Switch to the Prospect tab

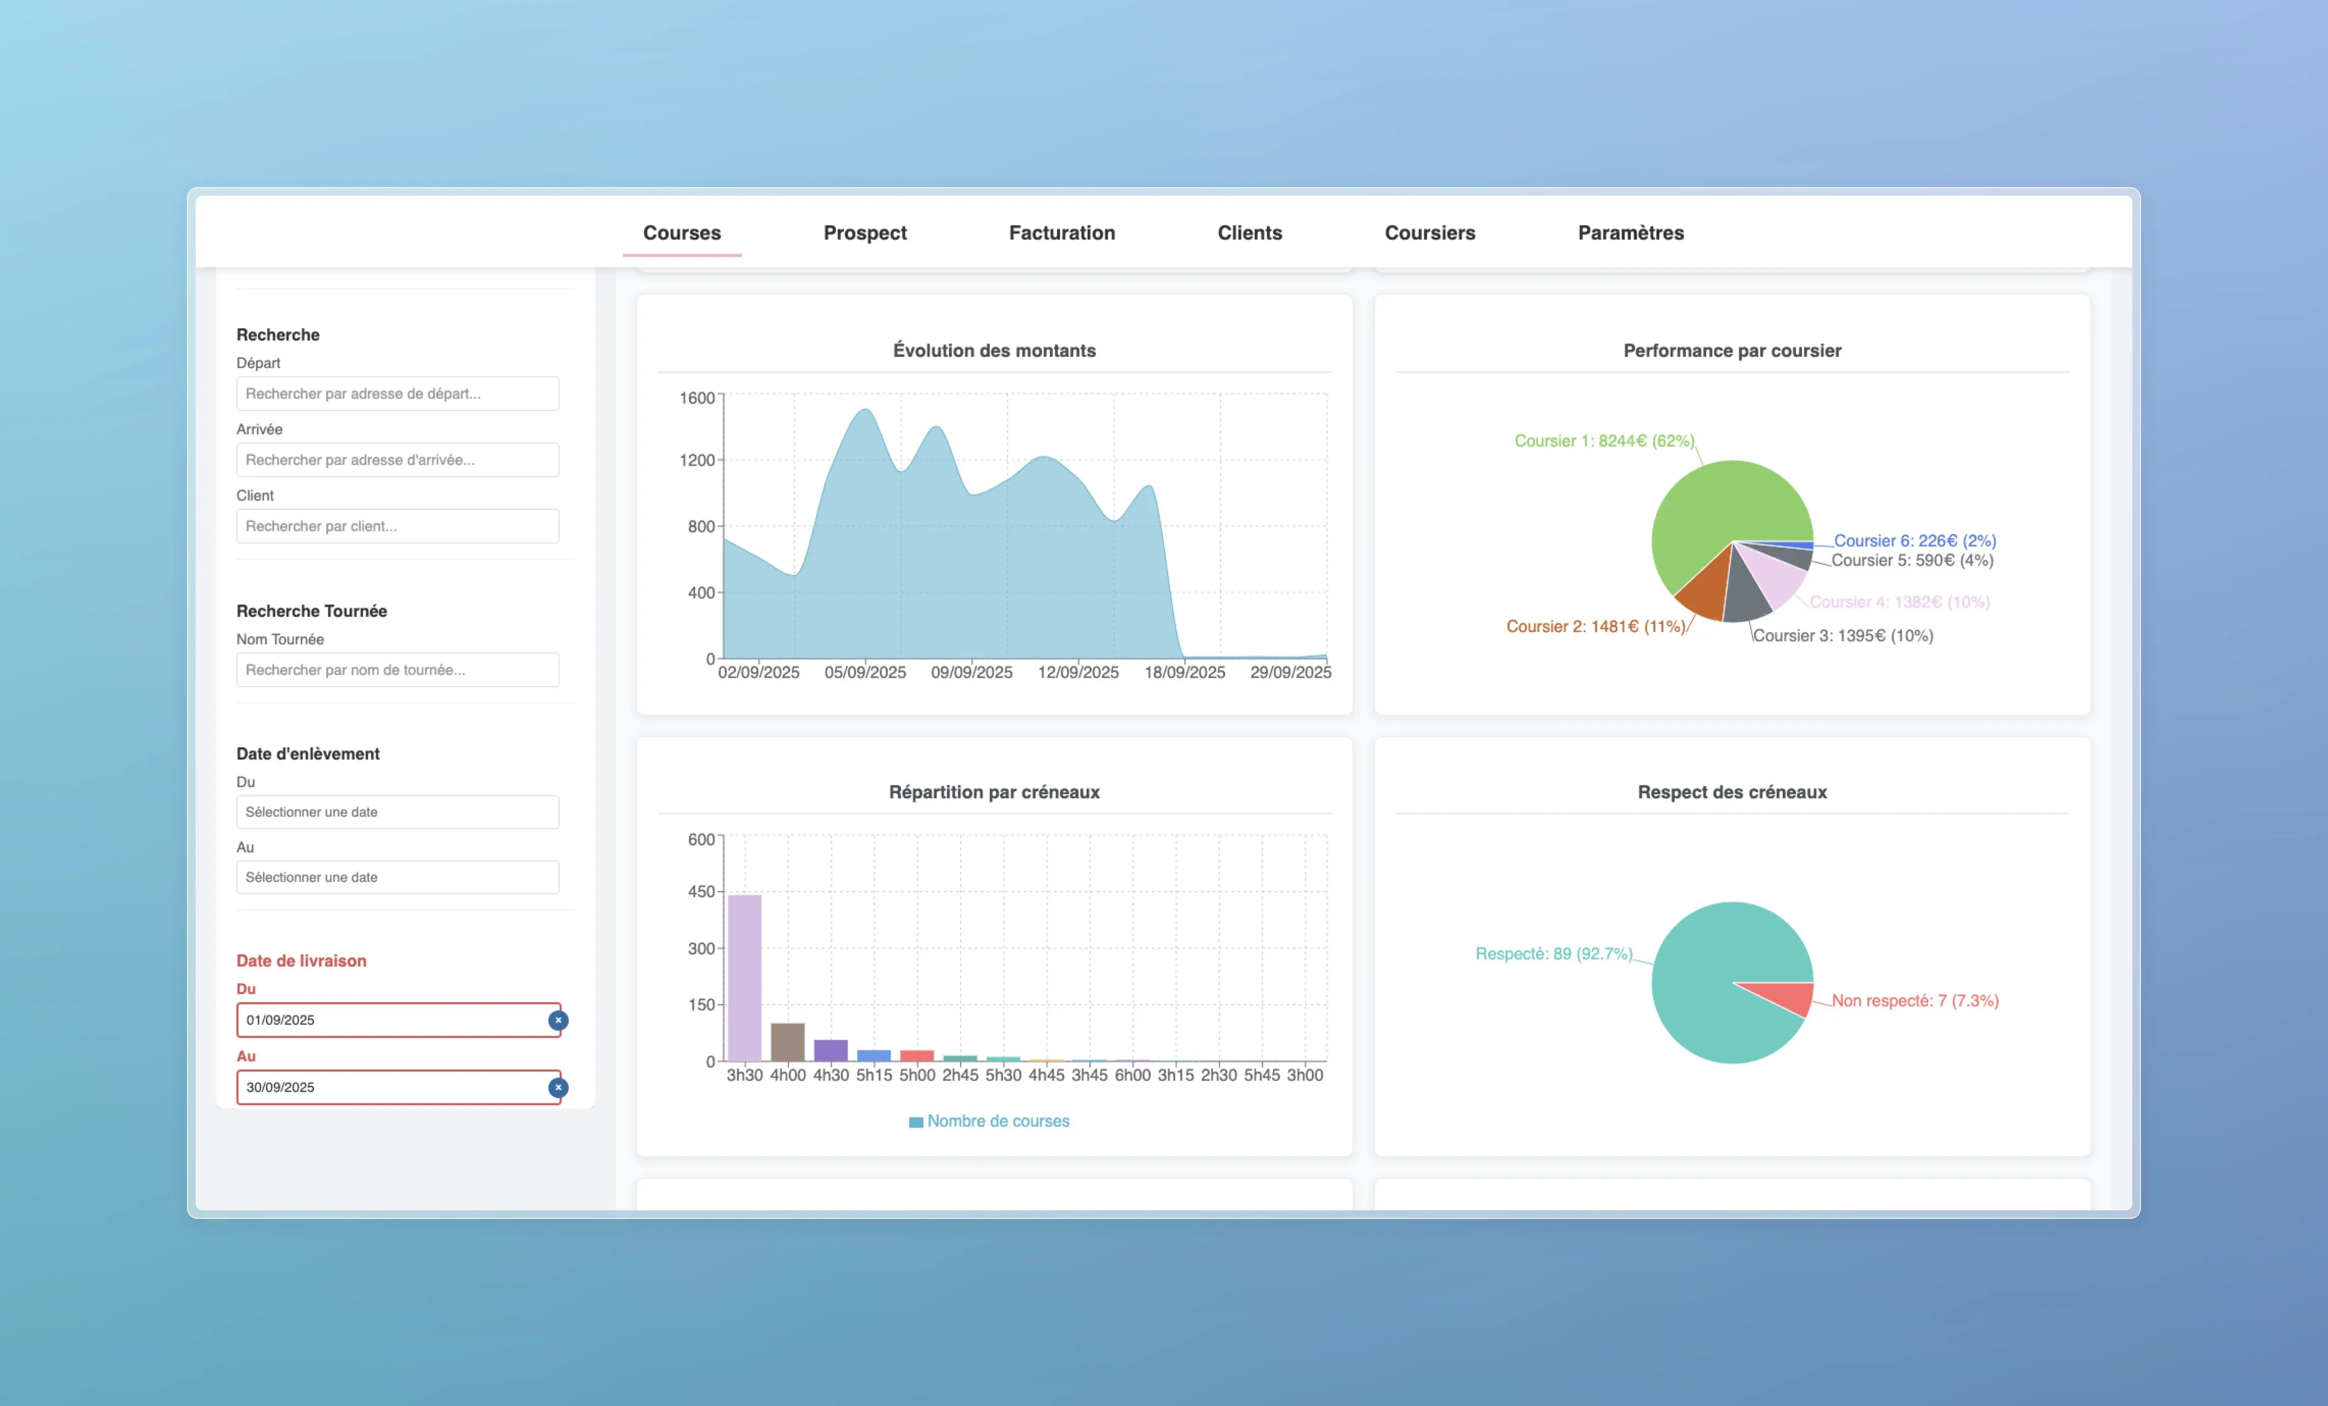click(864, 232)
